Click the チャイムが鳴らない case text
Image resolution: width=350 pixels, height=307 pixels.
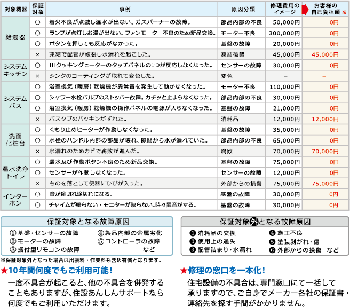pyautogui.click(x=123, y=205)
